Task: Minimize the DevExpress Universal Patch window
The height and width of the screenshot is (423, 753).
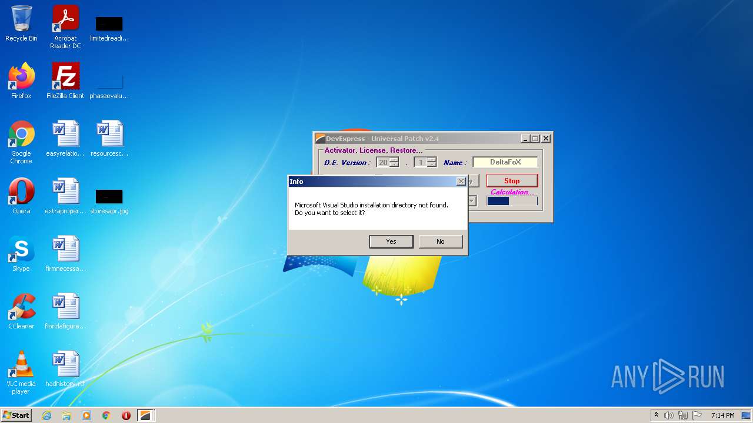Action: [x=525, y=139]
